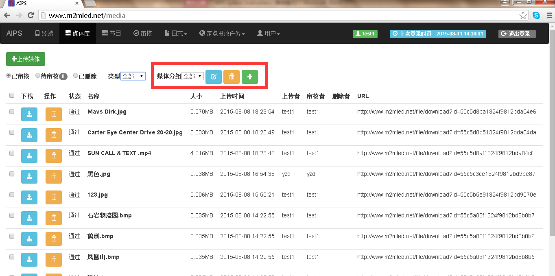The width and height of the screenshot is (555, 276).
Task: Check the box for 凤凰山.bmp row
Action: (x=12, y=257)
